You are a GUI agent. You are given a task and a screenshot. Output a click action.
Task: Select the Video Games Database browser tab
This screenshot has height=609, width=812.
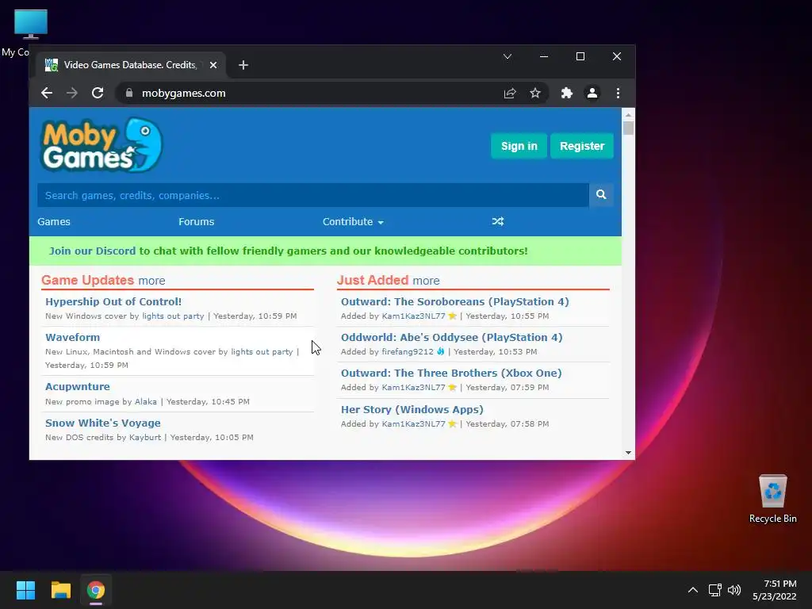[129, 65]
